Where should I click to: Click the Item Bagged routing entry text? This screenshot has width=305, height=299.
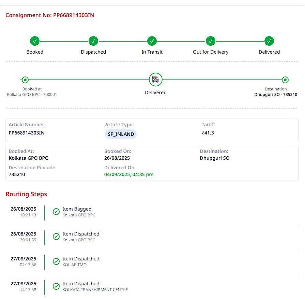tap(77, 209)
